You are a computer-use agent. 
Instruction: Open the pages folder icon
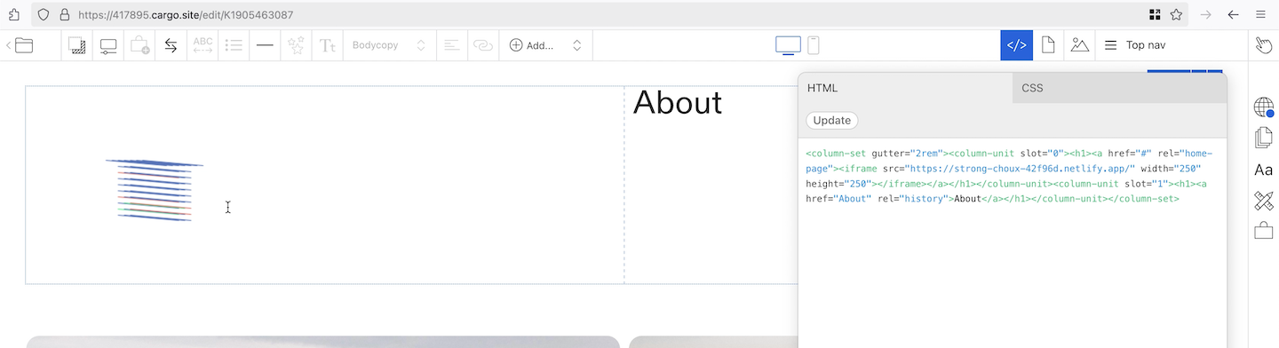point(24,45)
